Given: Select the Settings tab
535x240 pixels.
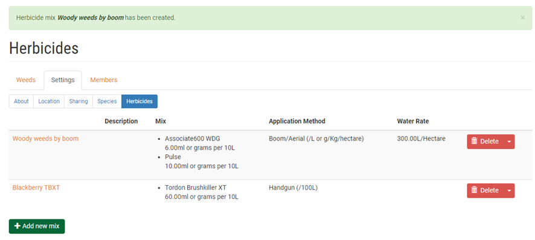Looking at the screenshot, I should click(63, 80).
